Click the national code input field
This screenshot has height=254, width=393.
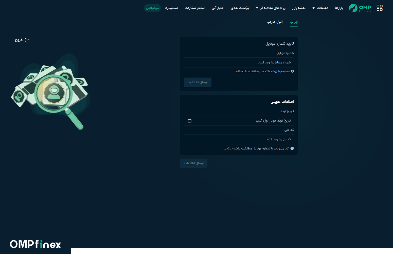[239, 139]
